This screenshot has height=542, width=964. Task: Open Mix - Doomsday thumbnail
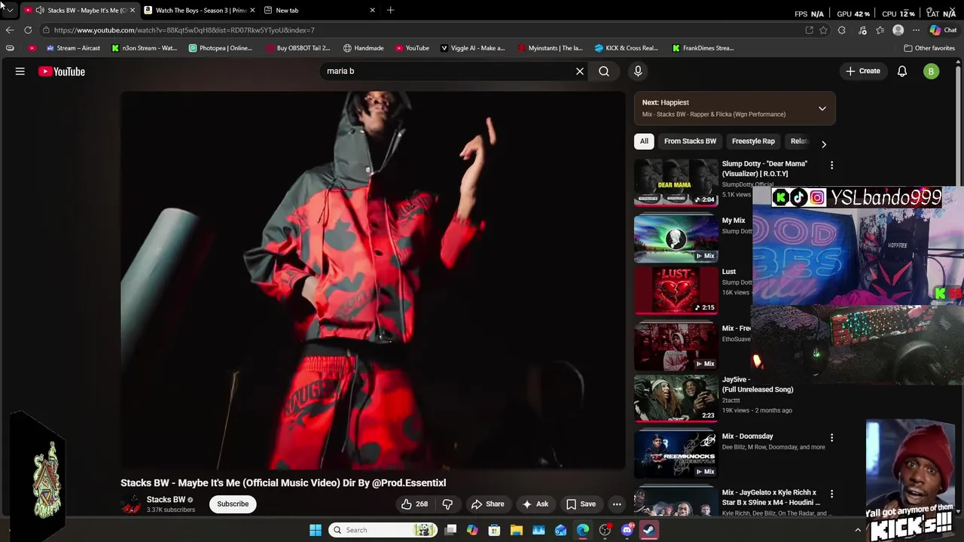[676, 454]
